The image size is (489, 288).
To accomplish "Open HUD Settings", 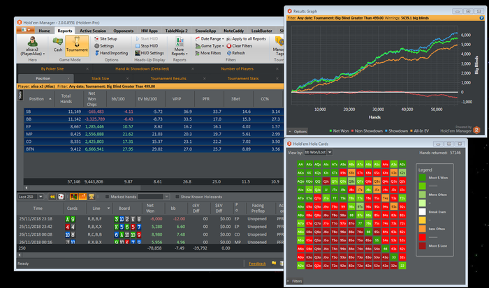I will [x=149, y=53].
